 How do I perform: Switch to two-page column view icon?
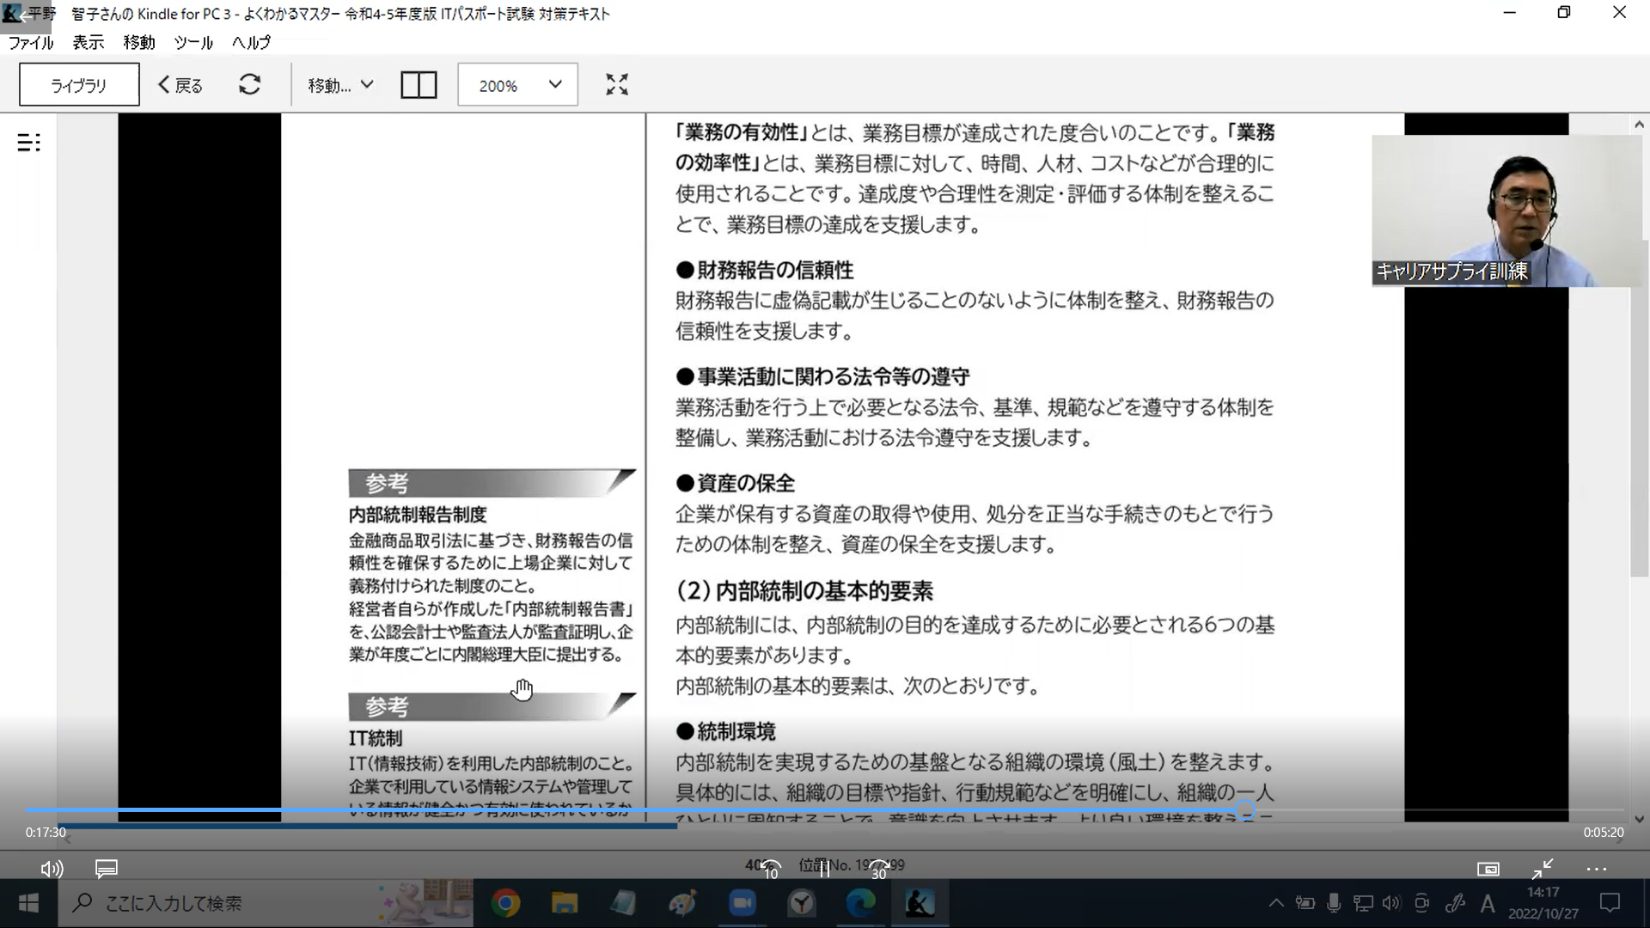(x=419, y=85)
